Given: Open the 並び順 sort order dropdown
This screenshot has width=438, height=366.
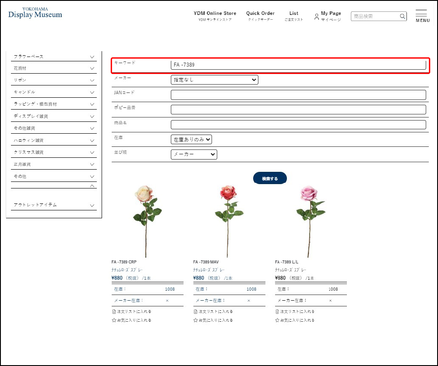Looking at the screenshot, I should click(194, 154).
